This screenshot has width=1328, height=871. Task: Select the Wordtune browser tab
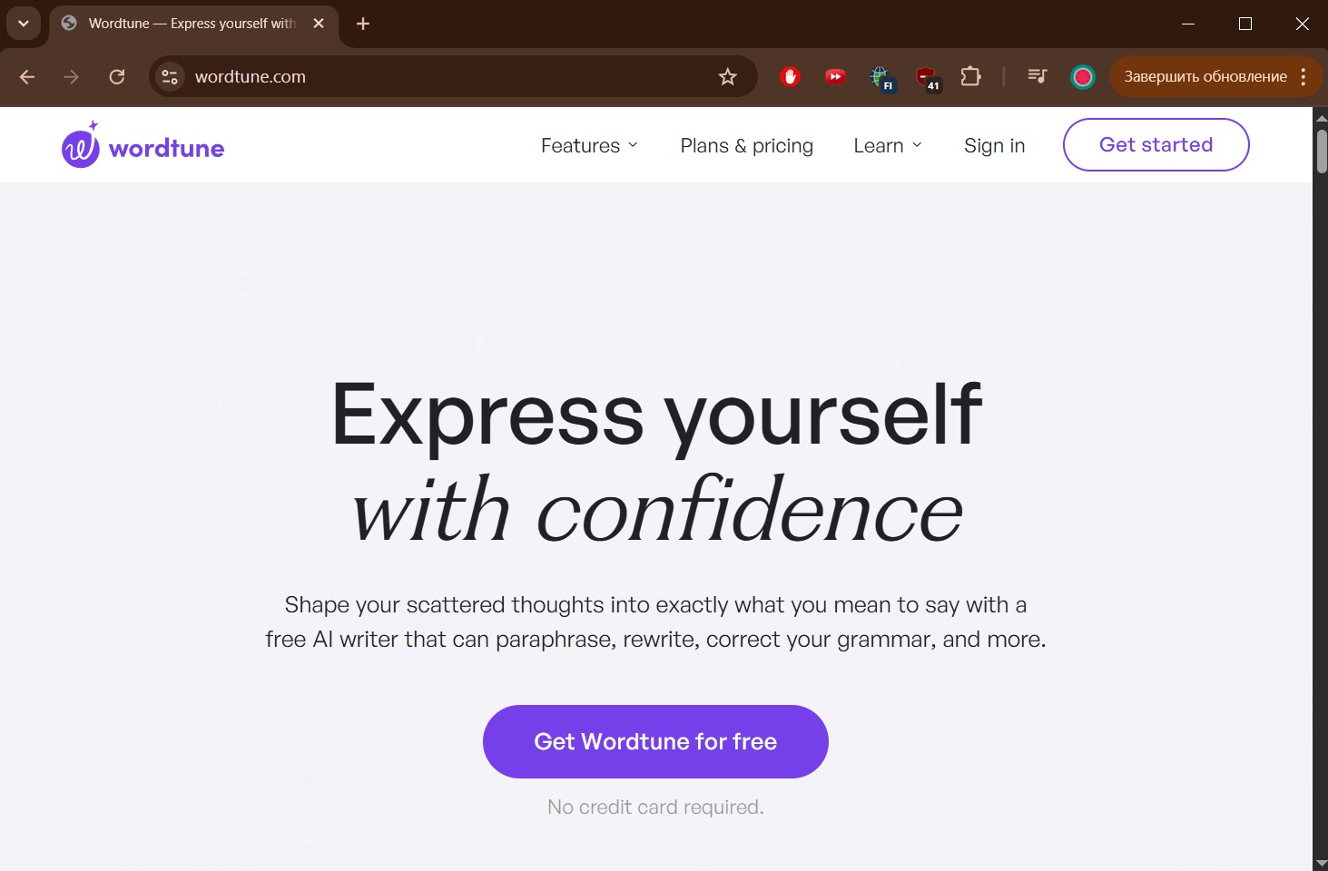(192, 24)
